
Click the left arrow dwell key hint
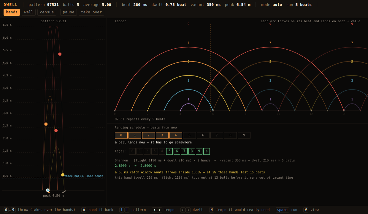point(183,210)
